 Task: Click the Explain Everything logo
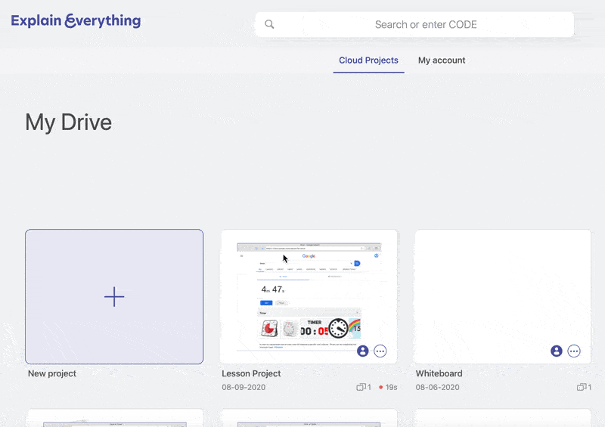(76, 21)
